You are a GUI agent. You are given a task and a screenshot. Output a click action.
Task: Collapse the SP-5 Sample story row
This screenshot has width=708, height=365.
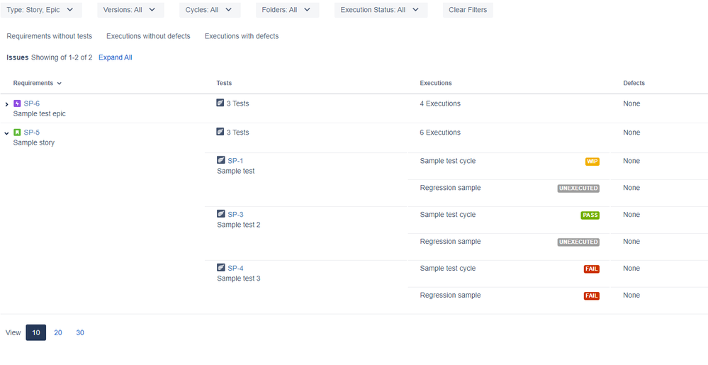6,133
